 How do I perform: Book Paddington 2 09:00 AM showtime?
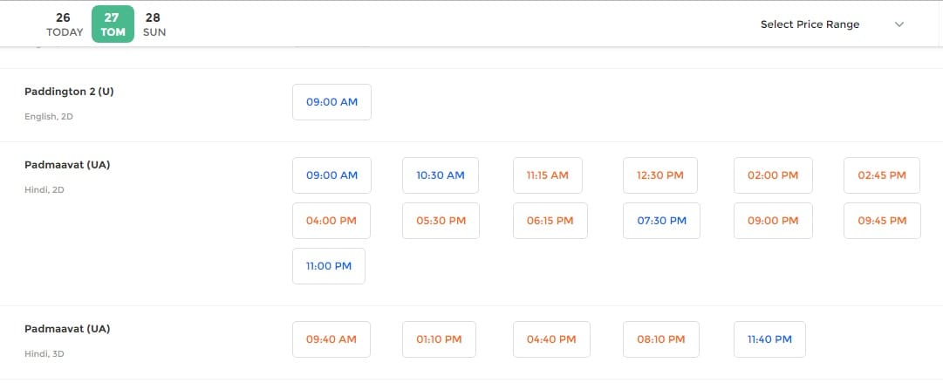(x=332, y=102)
